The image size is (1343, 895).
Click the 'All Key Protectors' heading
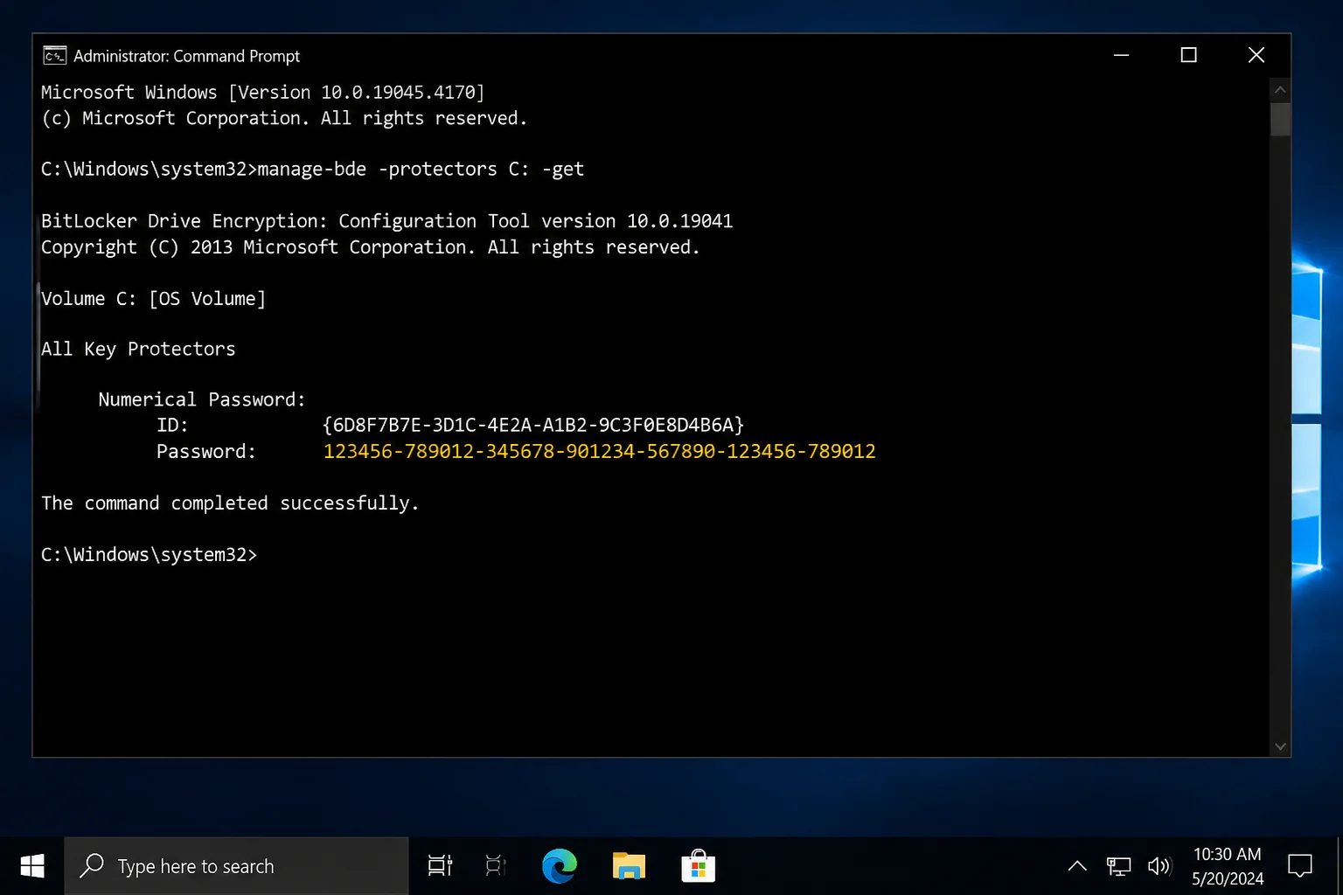[138, 350]
